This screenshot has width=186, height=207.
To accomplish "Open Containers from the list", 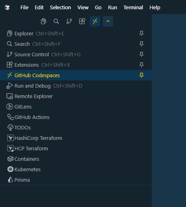I will [x=76, y=159].
